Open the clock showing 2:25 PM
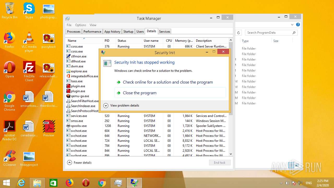 click(x=323, y=183)
